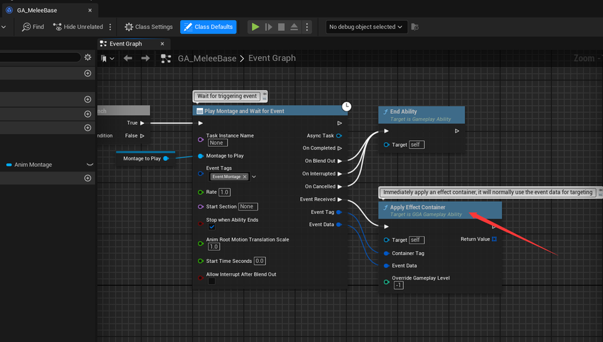603x342 pixels.
Task: Close the Event Graph tab
Action: coord(162,44)
